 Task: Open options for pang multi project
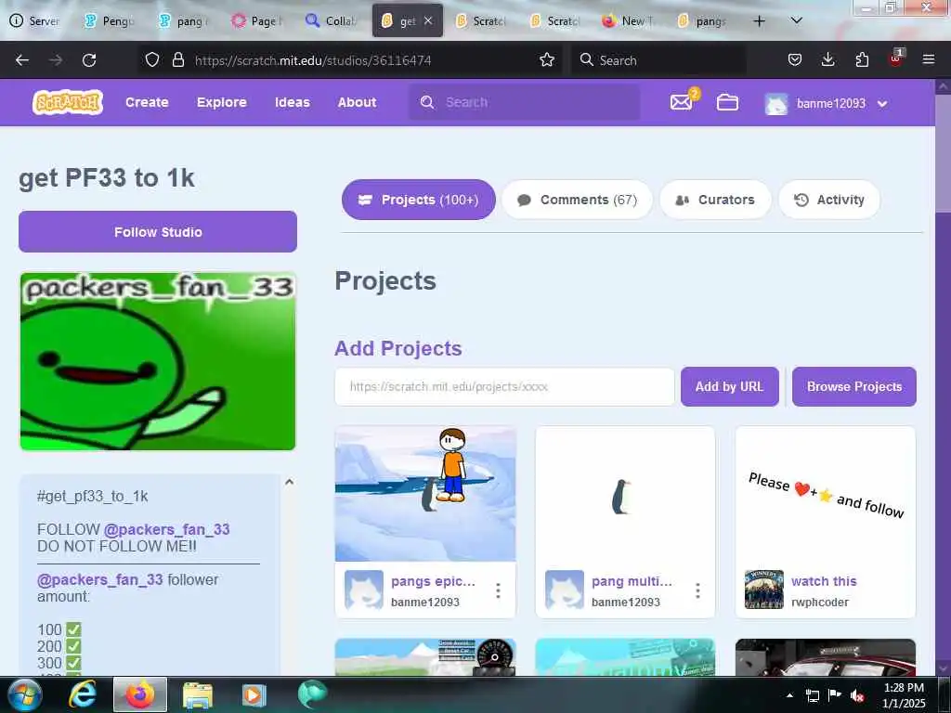[697, 590]
